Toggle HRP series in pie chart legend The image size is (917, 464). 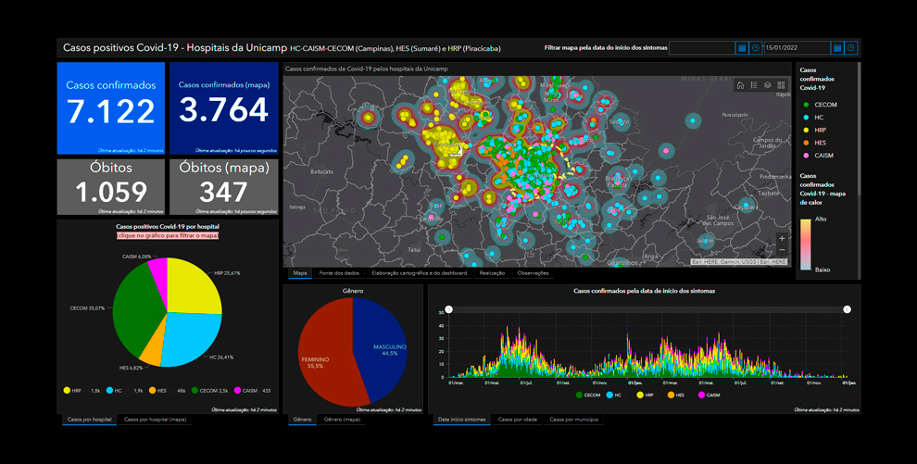(68, 391)
